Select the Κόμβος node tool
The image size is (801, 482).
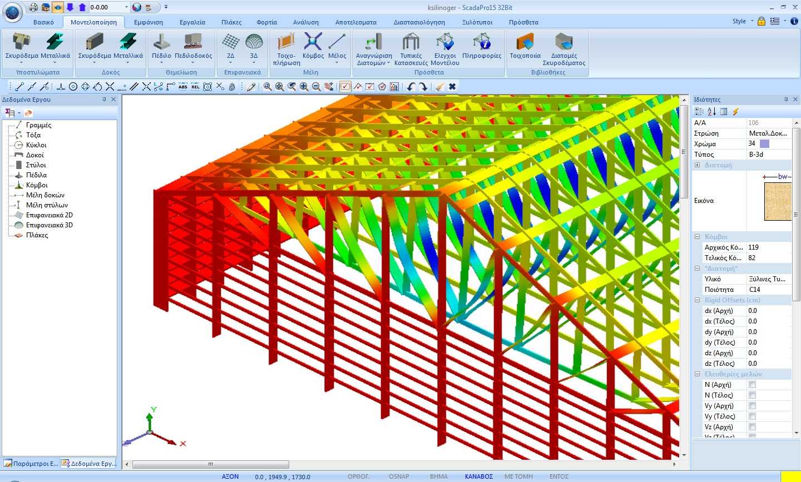(313, 46)
